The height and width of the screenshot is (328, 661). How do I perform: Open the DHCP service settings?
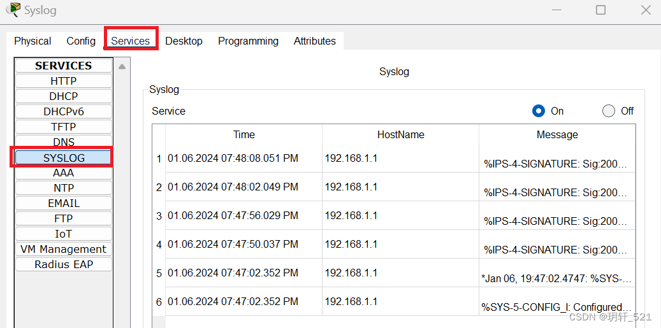click(64, 96)
